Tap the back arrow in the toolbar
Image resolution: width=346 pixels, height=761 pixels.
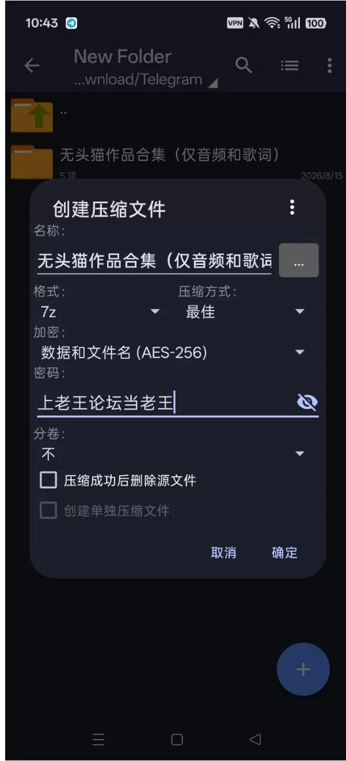32,66
